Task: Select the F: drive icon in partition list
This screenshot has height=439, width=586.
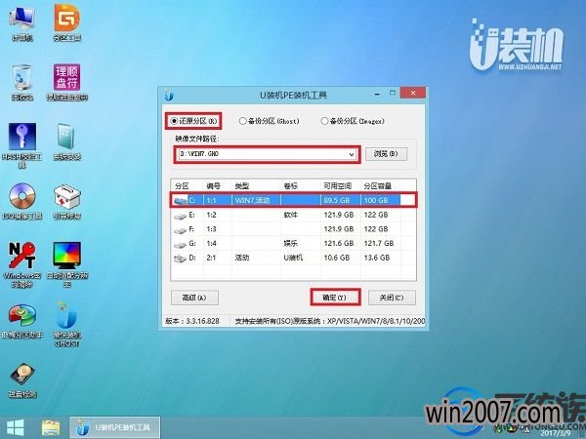Action: coord(180,229)
